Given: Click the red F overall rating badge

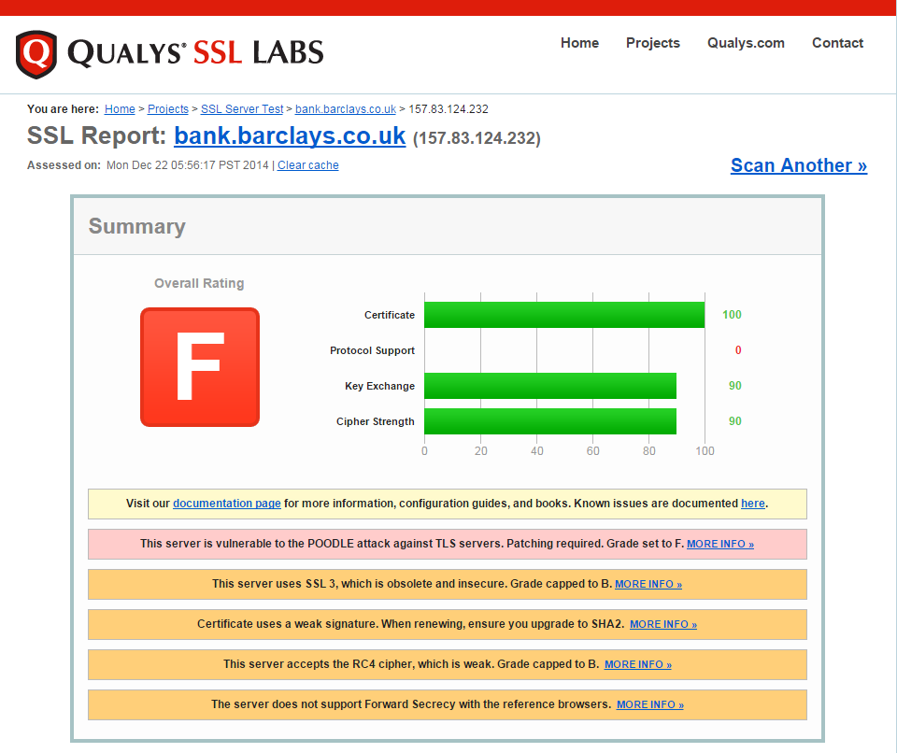Looking at the screenshot, I should click(x=200, y=367).
